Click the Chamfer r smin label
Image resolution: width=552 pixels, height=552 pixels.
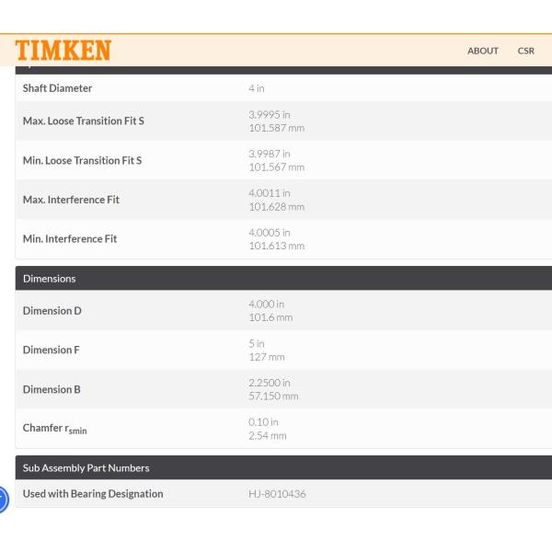54,429
